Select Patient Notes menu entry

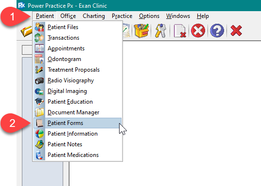coord(78,144)
